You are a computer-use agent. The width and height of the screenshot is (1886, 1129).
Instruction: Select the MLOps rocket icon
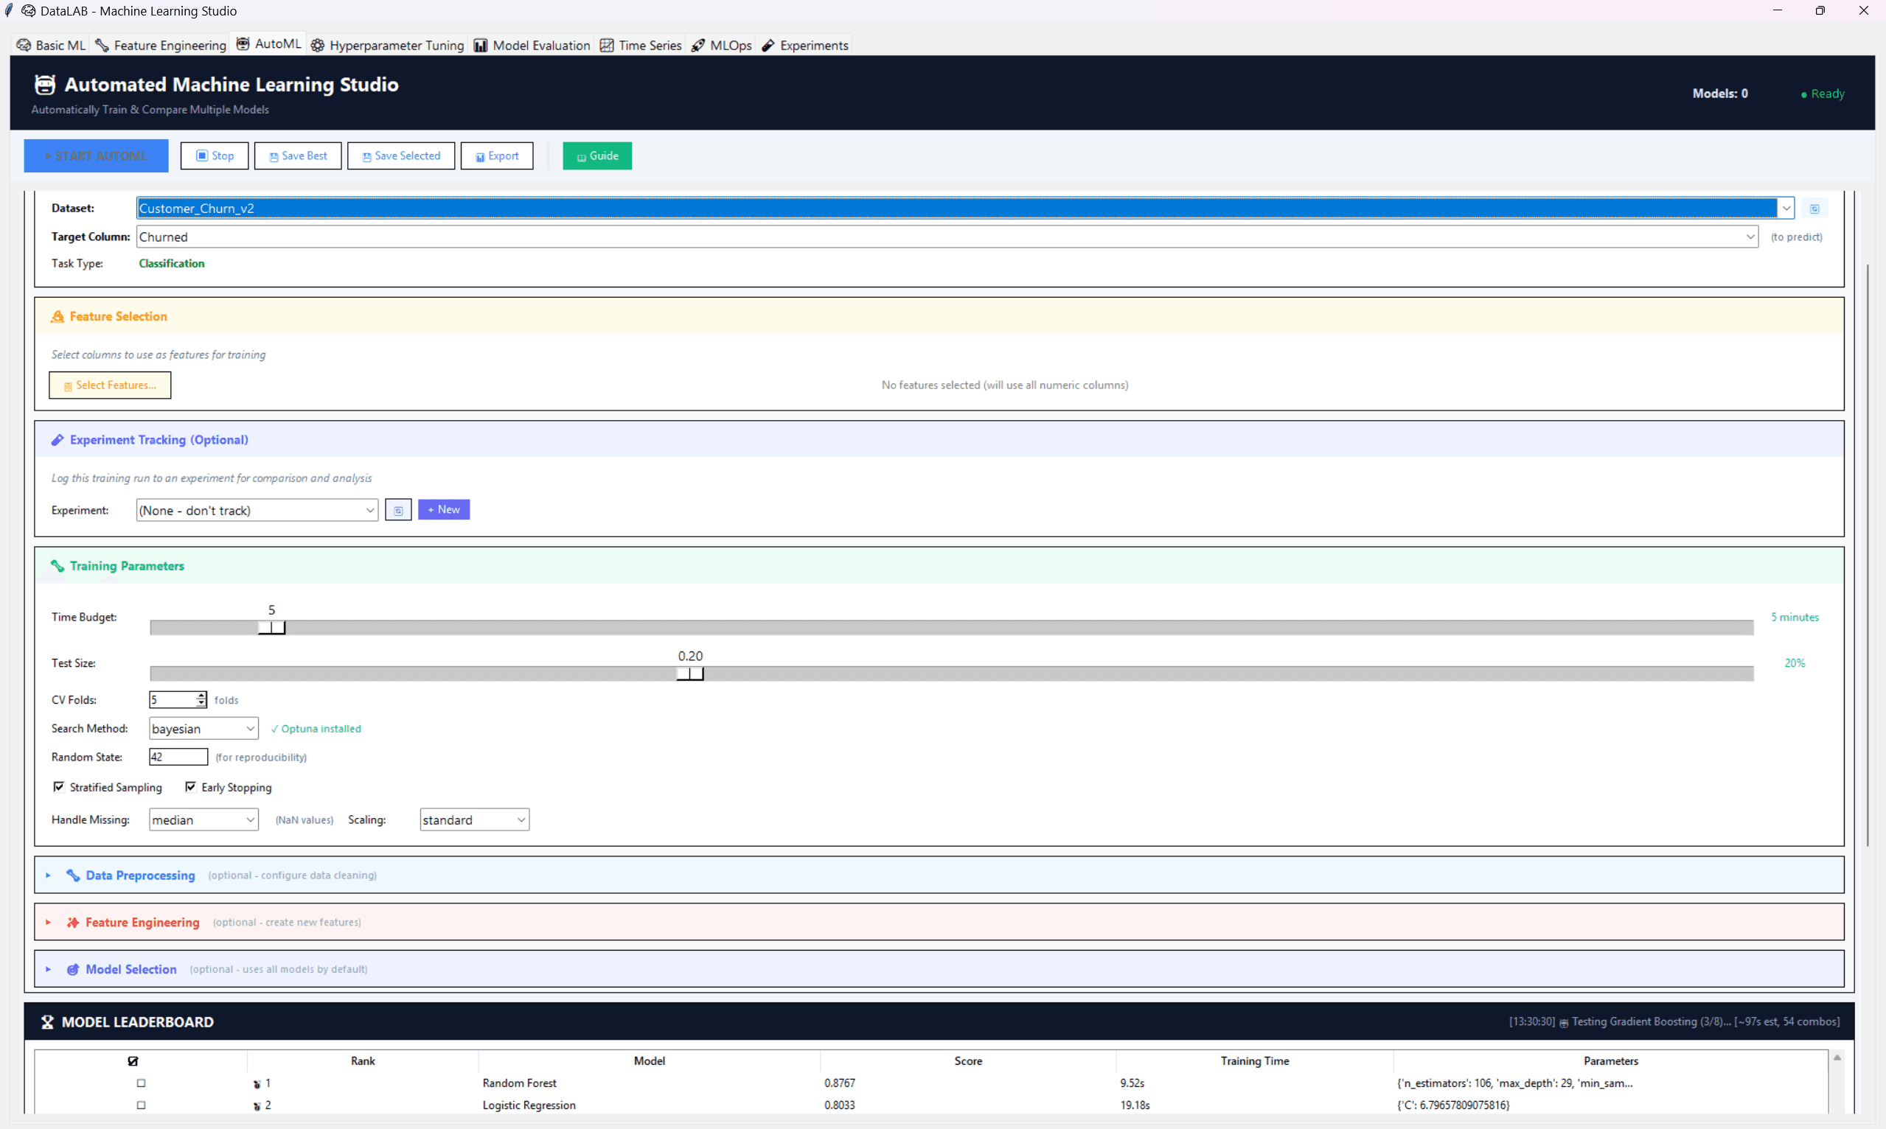[x=698, y=45]
